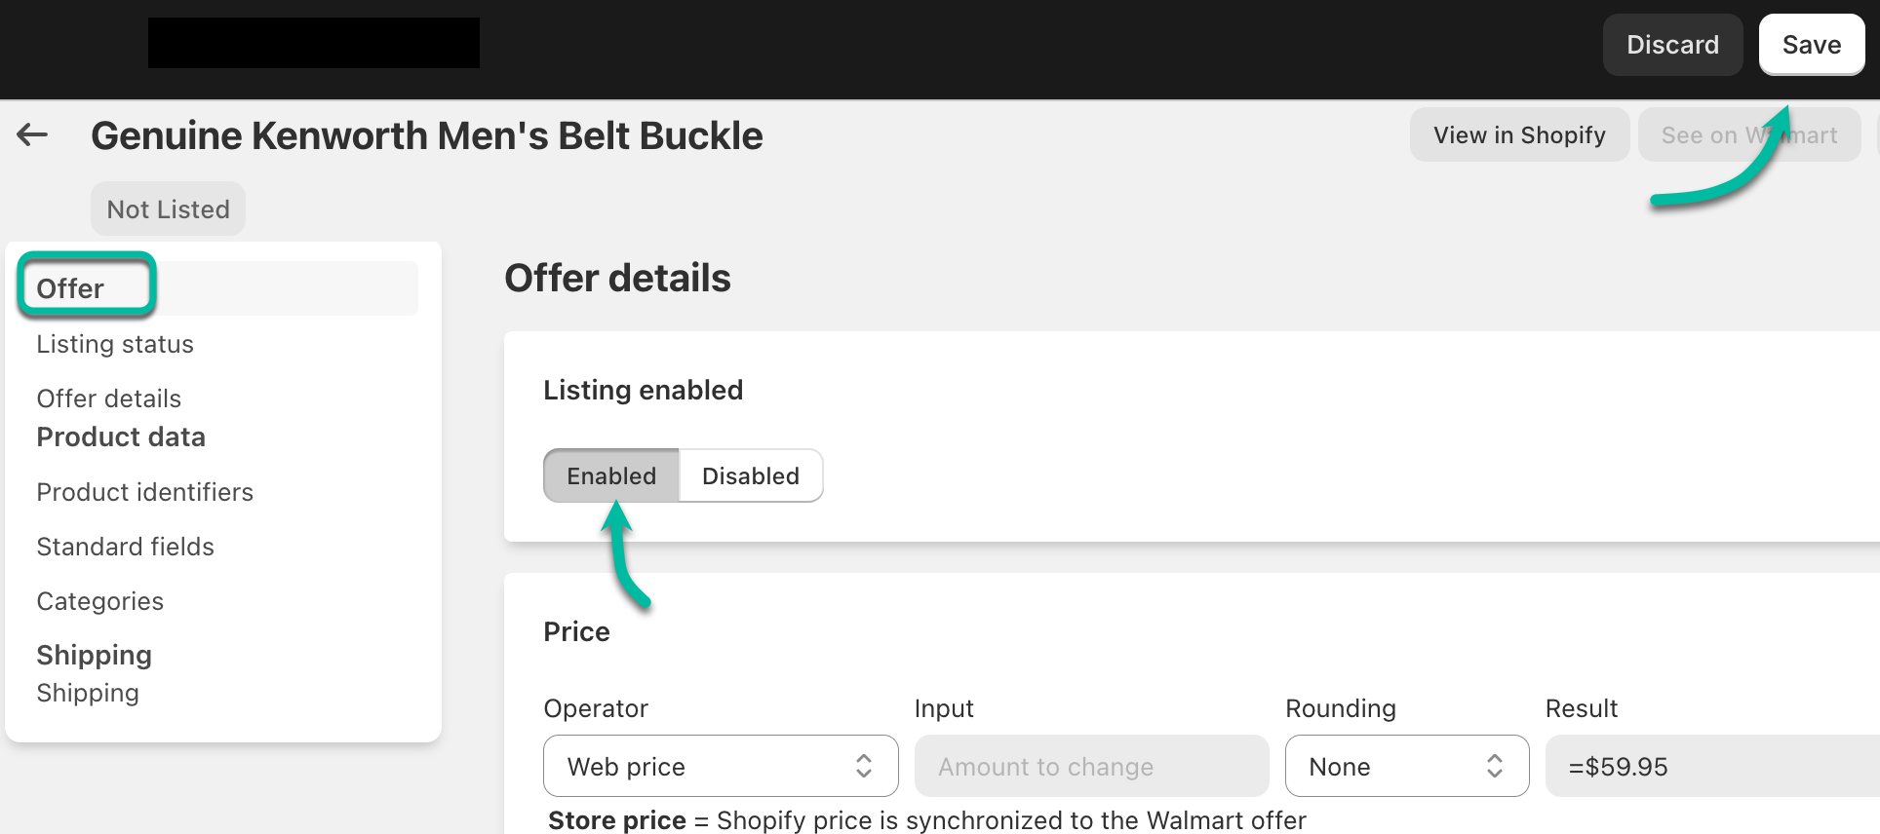Set listing to Disabled
Image resolution: width=1880 pixels, height=834 pixels.
click(x=751, y=475)
